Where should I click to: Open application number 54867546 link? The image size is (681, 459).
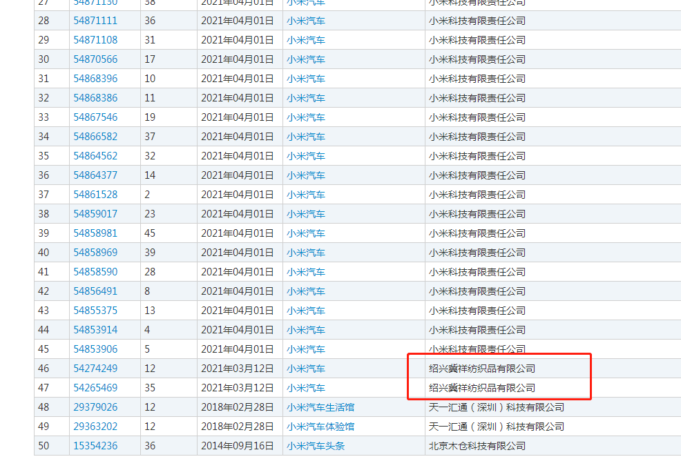(x=95, y=117)
